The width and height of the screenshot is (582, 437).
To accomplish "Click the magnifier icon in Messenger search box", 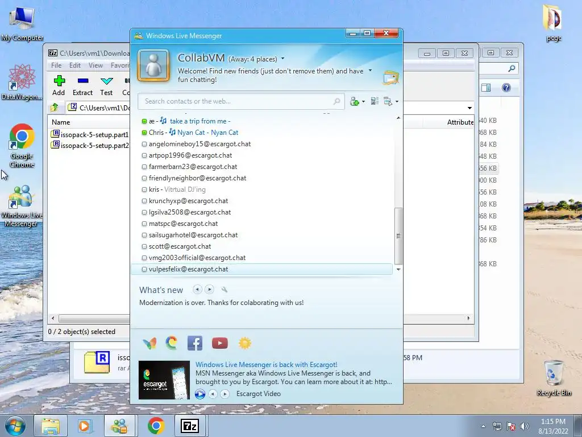I will click(336, 101).
